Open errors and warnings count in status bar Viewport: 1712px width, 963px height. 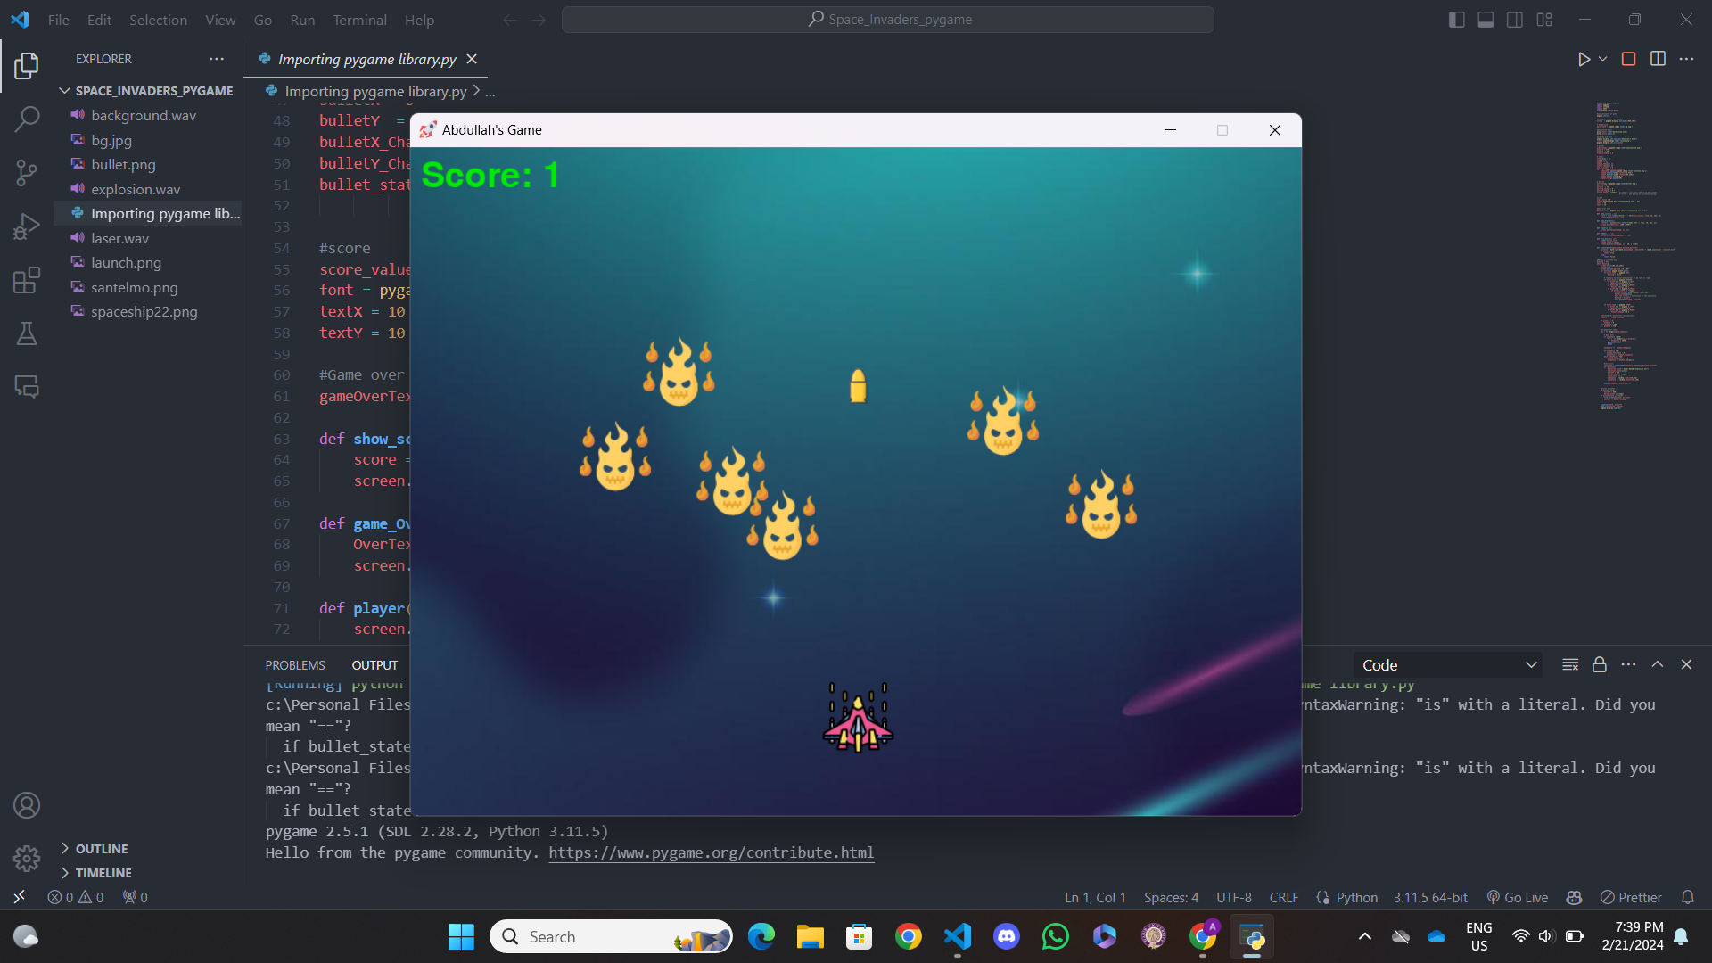coord(75,897)
